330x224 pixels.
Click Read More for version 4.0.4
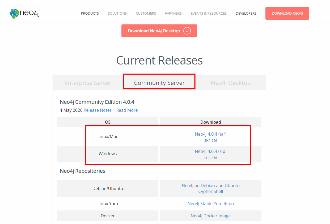[x=127, y=110]
